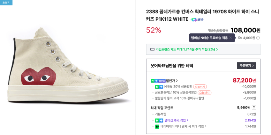This screenshot has width=271, height=135.
Task: Expand the 라인프렌즈 카드 추가 적립 banner
Action: pos(217,49)
